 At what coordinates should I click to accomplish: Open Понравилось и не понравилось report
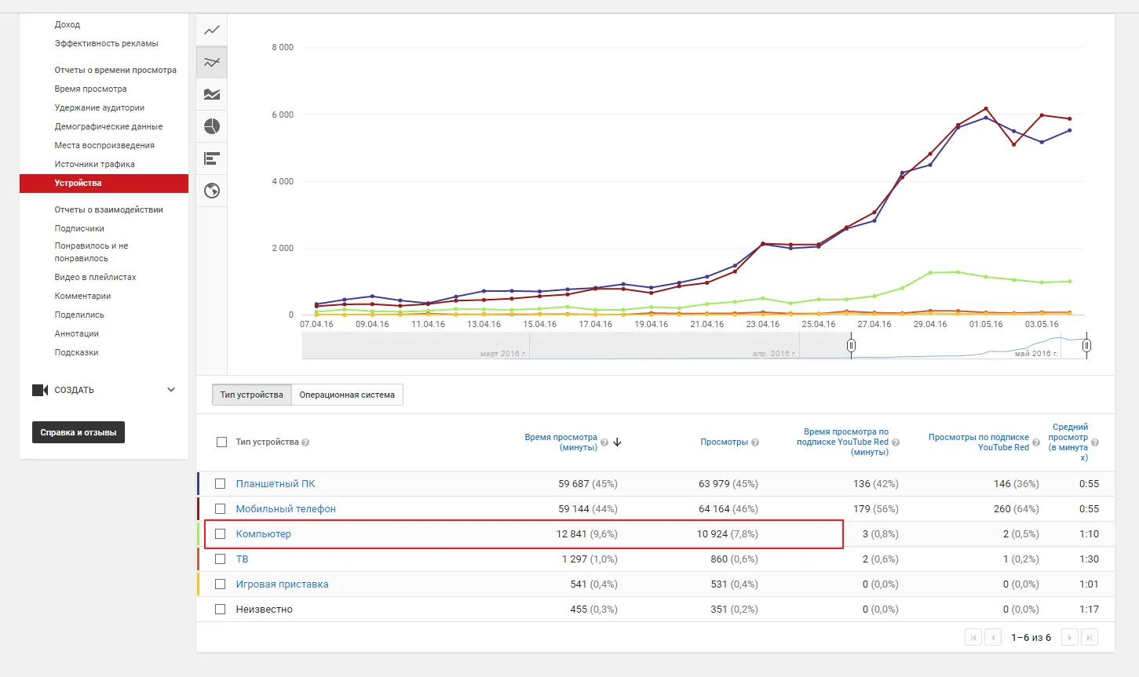click(92, 253)
